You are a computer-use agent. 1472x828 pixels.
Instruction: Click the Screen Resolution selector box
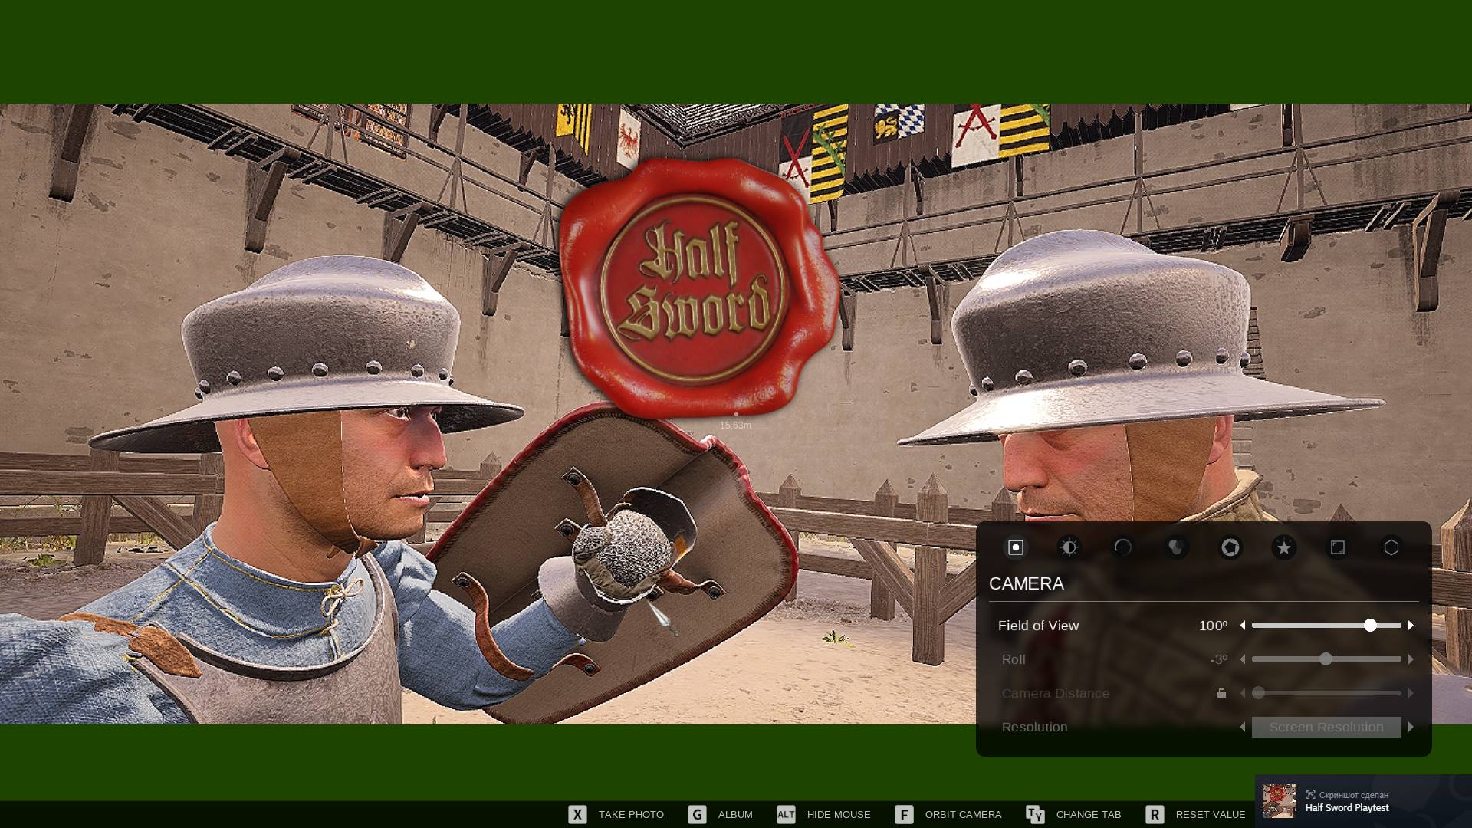[1326, 727]
